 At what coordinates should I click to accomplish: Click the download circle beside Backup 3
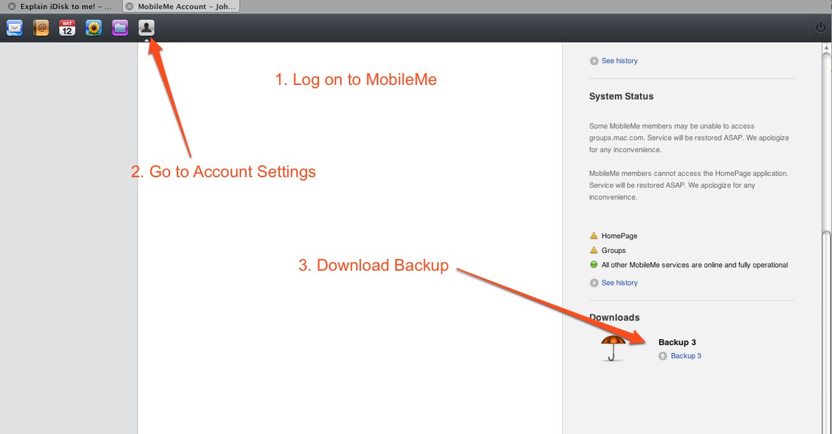click(x=662, y=356)
